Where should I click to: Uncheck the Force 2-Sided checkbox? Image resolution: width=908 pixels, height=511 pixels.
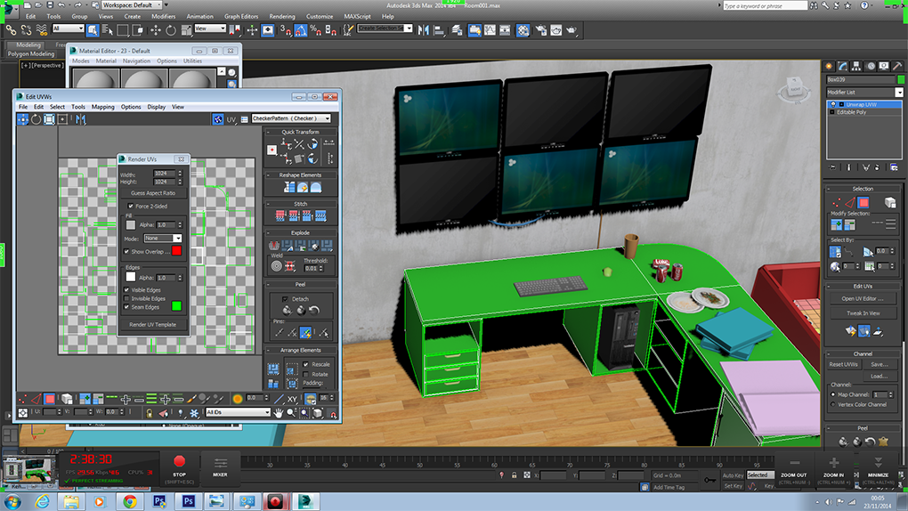tap(131, 207)
